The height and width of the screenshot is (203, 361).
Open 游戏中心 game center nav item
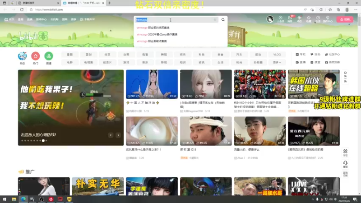point(41,19)
